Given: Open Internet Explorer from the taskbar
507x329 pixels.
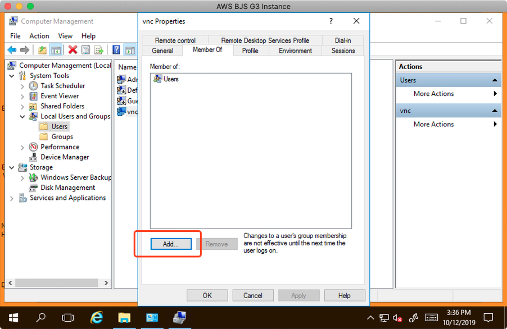Looking at the screenshot, I should pyautogui.click(x=97, y=317).
